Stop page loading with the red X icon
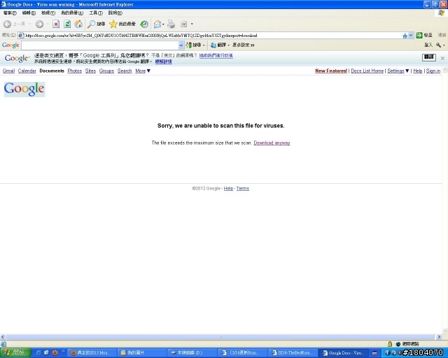 (56, 24)
